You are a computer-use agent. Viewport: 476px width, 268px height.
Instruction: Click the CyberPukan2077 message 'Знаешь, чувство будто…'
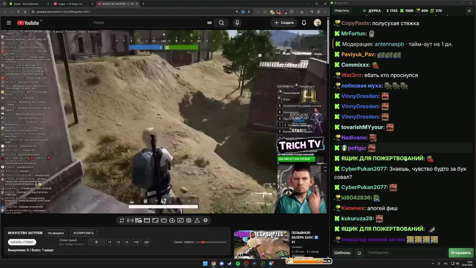tap(400, 173)
